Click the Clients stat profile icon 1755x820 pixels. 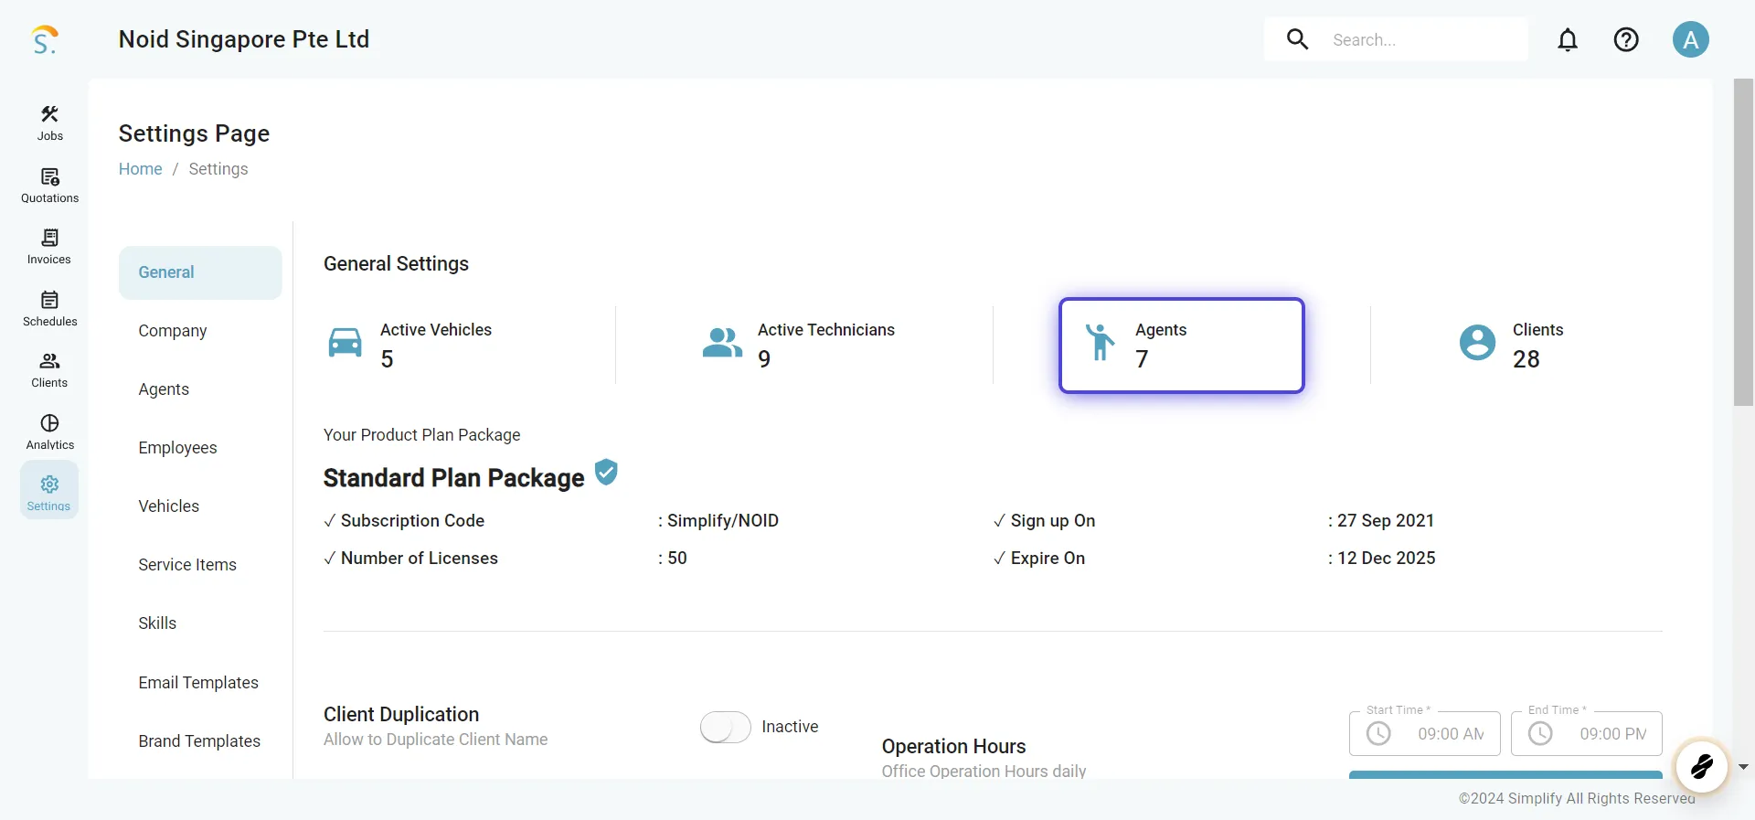(1477, 343)
